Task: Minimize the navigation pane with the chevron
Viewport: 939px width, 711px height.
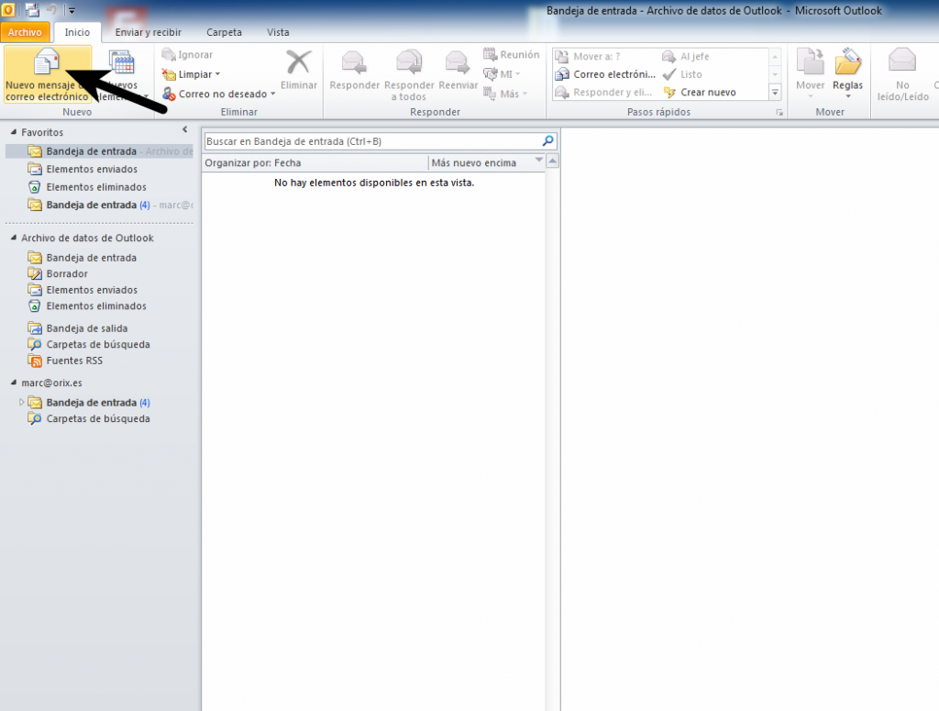Action: 185,129
